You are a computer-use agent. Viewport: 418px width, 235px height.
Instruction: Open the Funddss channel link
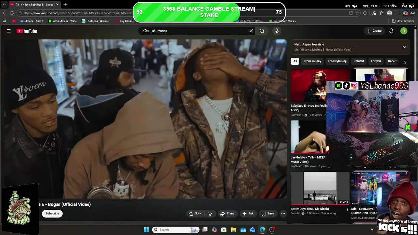tap(296, 213)
